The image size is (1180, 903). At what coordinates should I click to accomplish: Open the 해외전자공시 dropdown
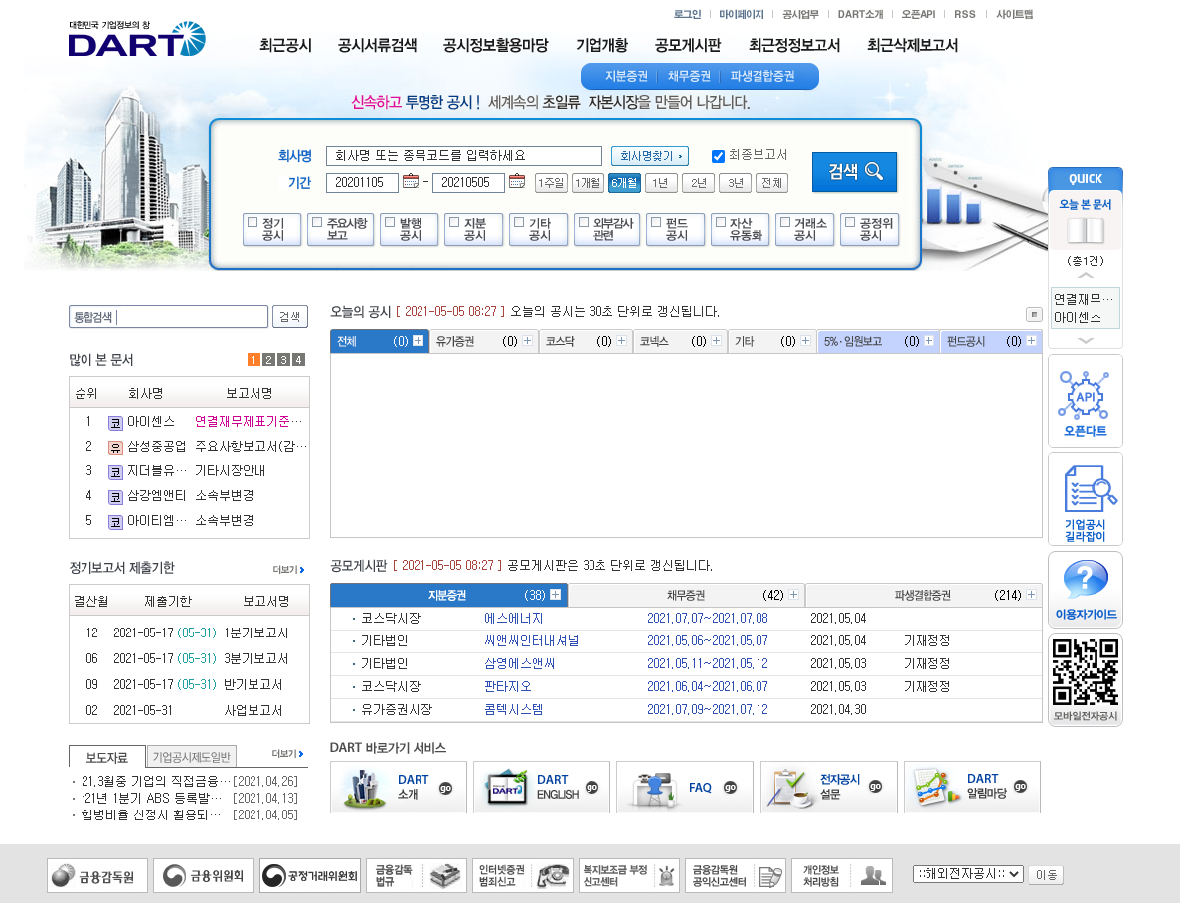pos(968,874)
